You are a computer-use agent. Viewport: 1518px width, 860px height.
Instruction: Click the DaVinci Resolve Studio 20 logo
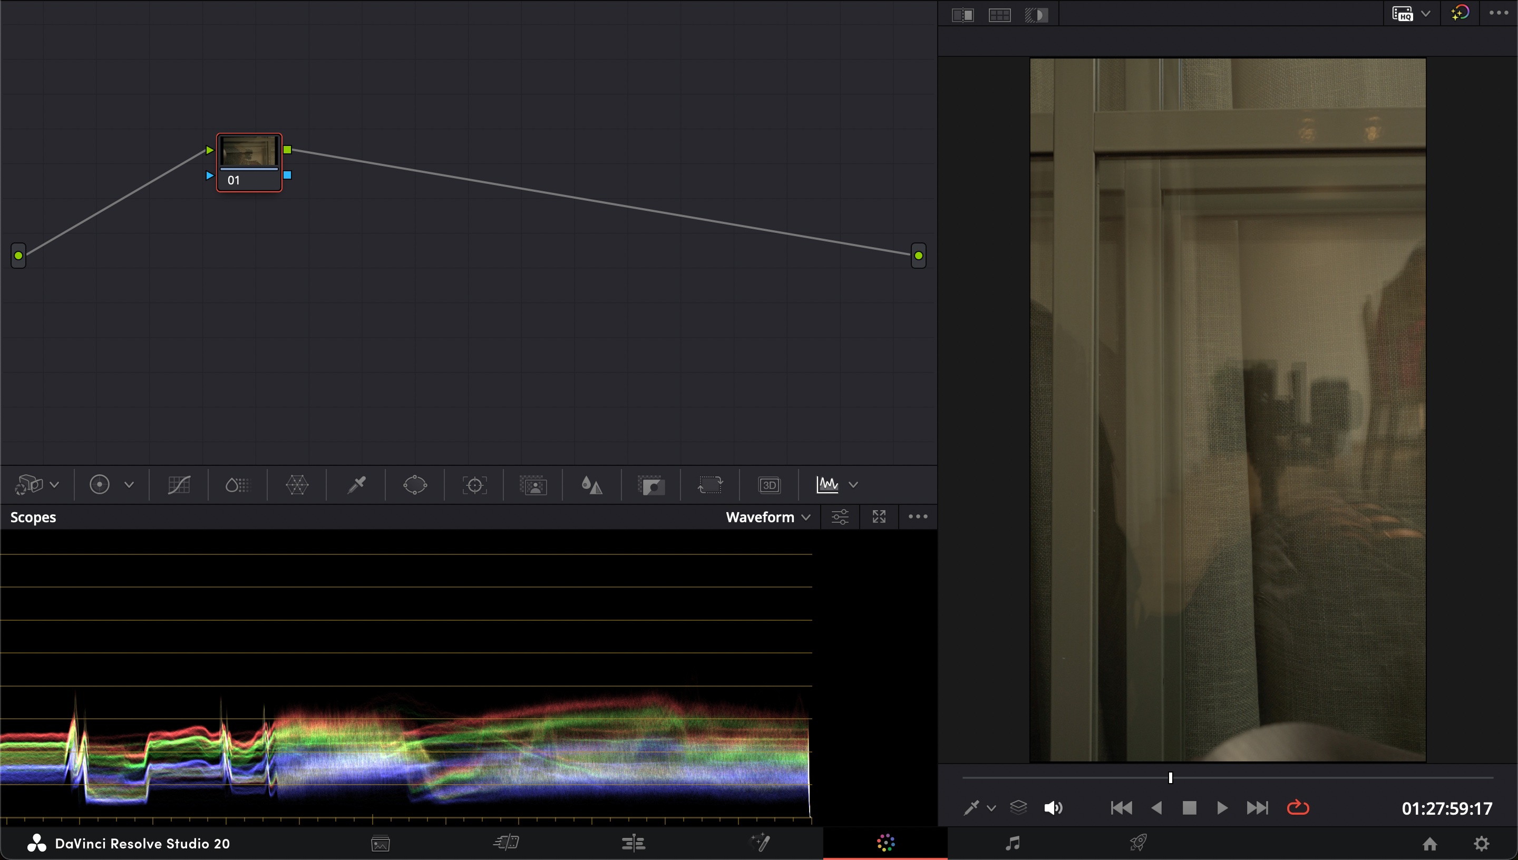click(x=36, y=844)
